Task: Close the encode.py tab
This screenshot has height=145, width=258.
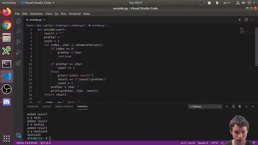Action: click(x=44, y=20)
